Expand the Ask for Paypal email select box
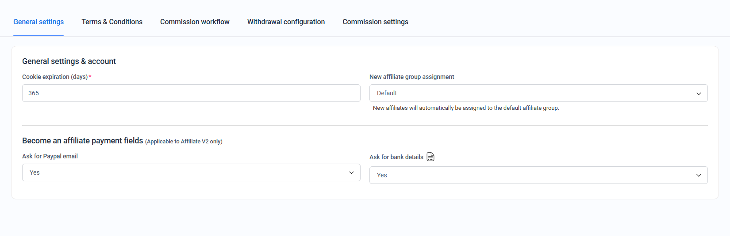730x236 pixels. point(191,172)
